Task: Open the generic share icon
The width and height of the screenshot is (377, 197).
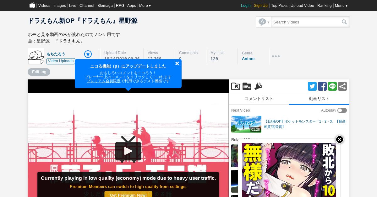Action: point(342,86)
